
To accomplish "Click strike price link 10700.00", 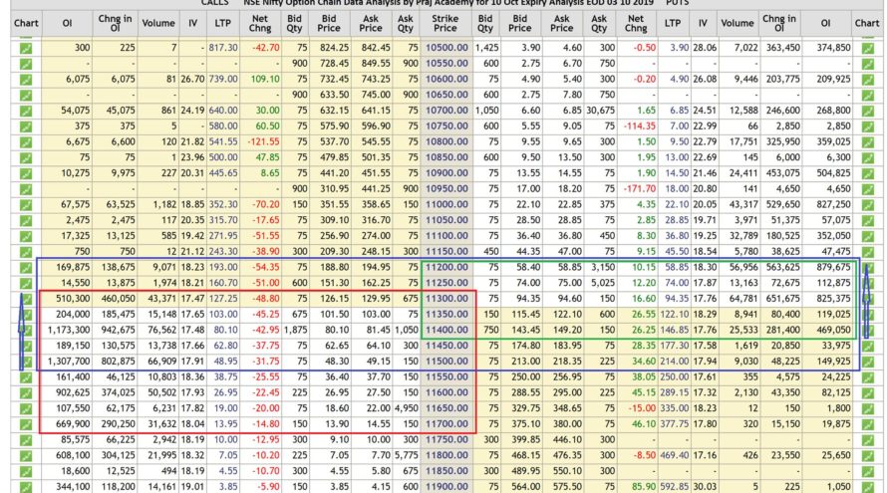I will click(x=446, y=111).
